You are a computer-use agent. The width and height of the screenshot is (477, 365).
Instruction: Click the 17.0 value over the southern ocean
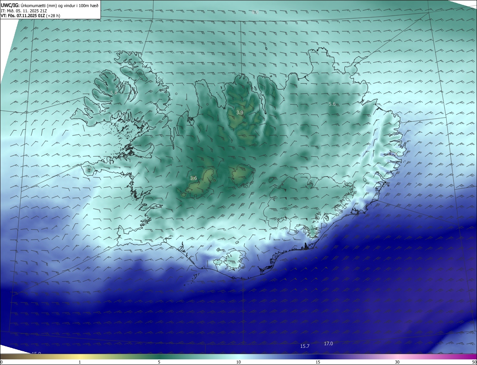pos(328,344)
